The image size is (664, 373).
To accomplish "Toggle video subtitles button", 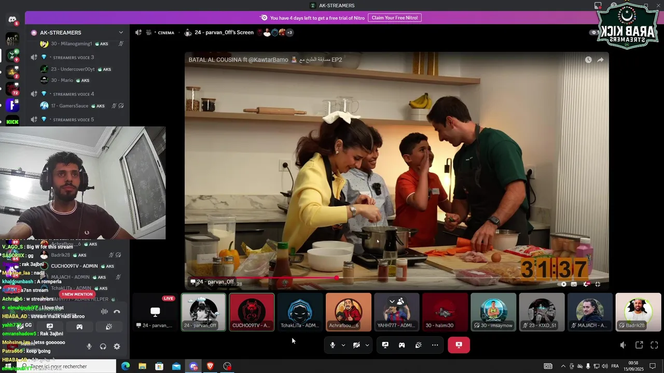I will pos(574,284).
